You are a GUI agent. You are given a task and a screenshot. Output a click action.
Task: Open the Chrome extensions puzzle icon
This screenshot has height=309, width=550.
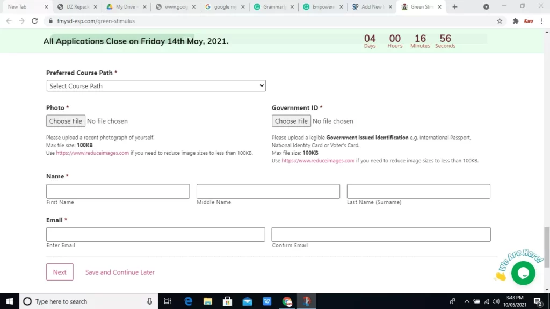point(515,21)
